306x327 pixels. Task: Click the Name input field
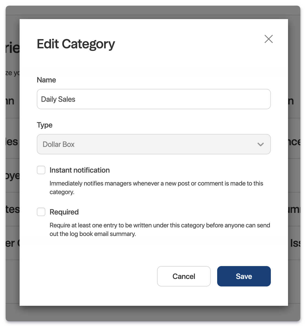coord(154,99)
